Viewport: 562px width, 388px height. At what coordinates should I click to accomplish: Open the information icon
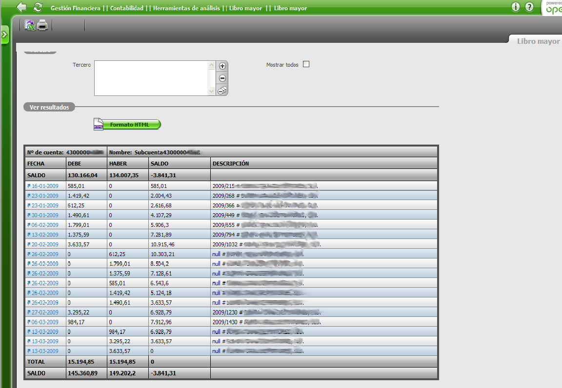tap(515, 7)
